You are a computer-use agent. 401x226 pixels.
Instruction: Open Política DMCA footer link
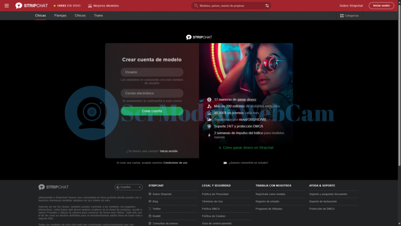[211, 209]
